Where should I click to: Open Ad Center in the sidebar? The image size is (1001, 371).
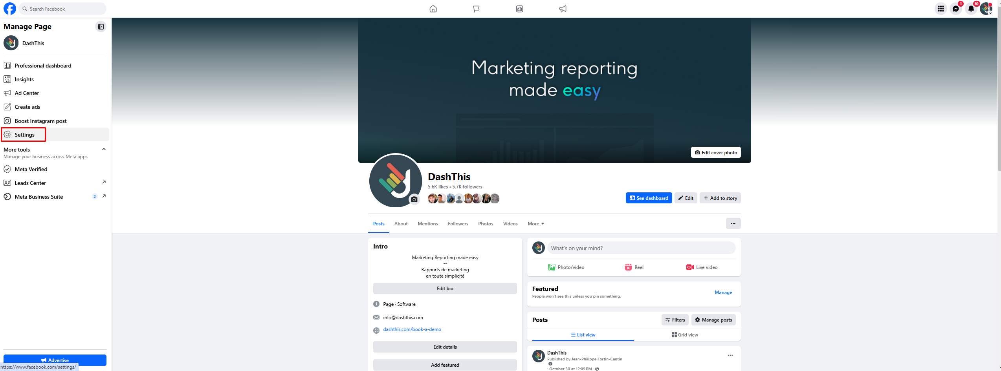point(55,93)
